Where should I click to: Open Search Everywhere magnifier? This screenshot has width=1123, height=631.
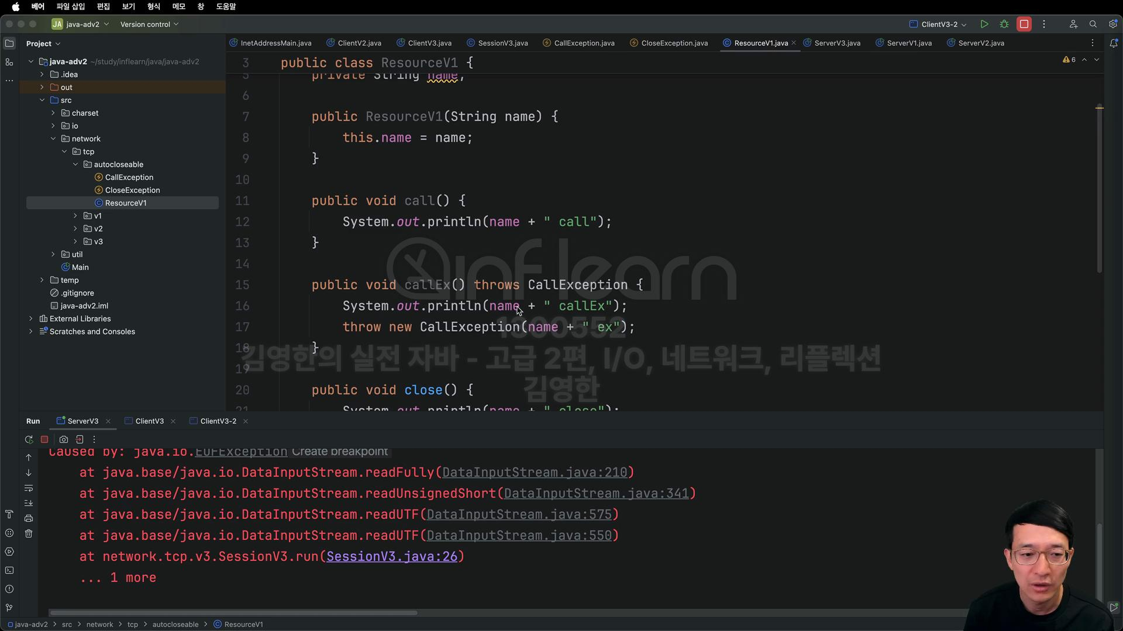(1093, 24)
